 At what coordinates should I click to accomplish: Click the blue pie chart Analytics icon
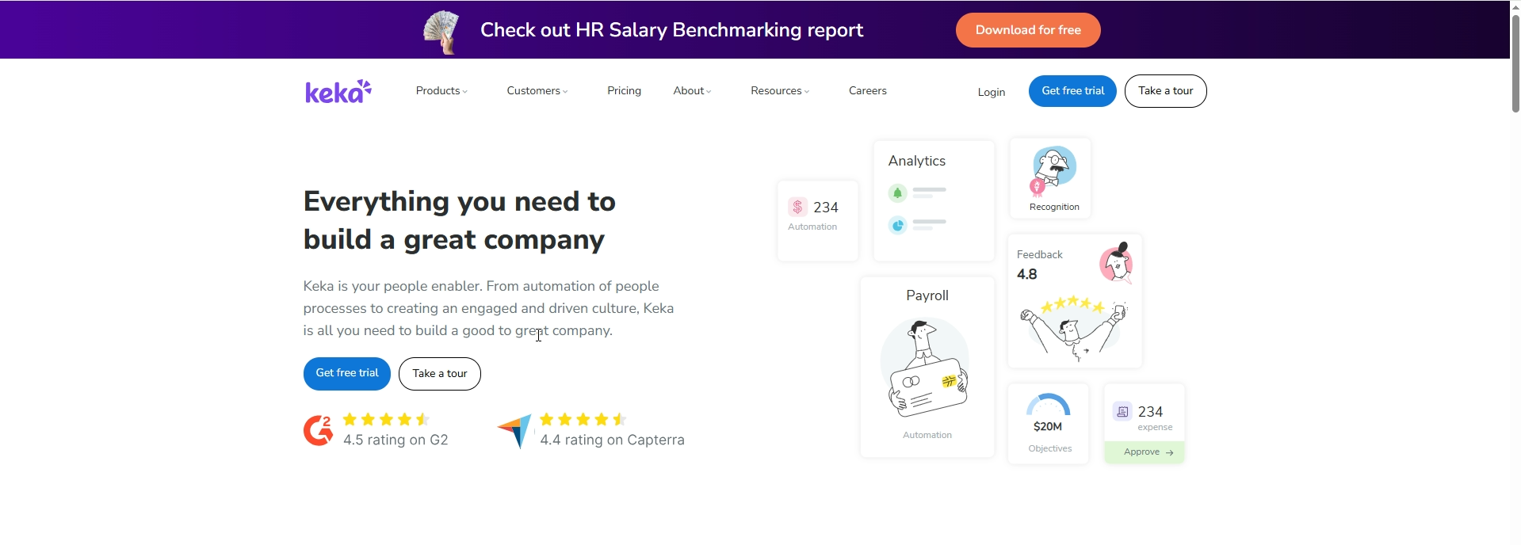tap(897, 226)
